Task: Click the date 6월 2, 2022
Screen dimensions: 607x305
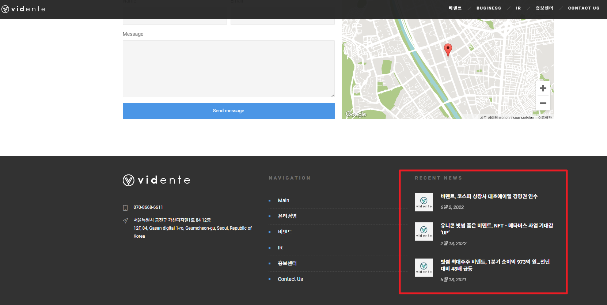Action: tap(452, 207)
